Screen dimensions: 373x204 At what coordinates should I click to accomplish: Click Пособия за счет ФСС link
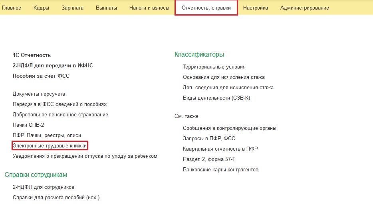coord(41,76)
